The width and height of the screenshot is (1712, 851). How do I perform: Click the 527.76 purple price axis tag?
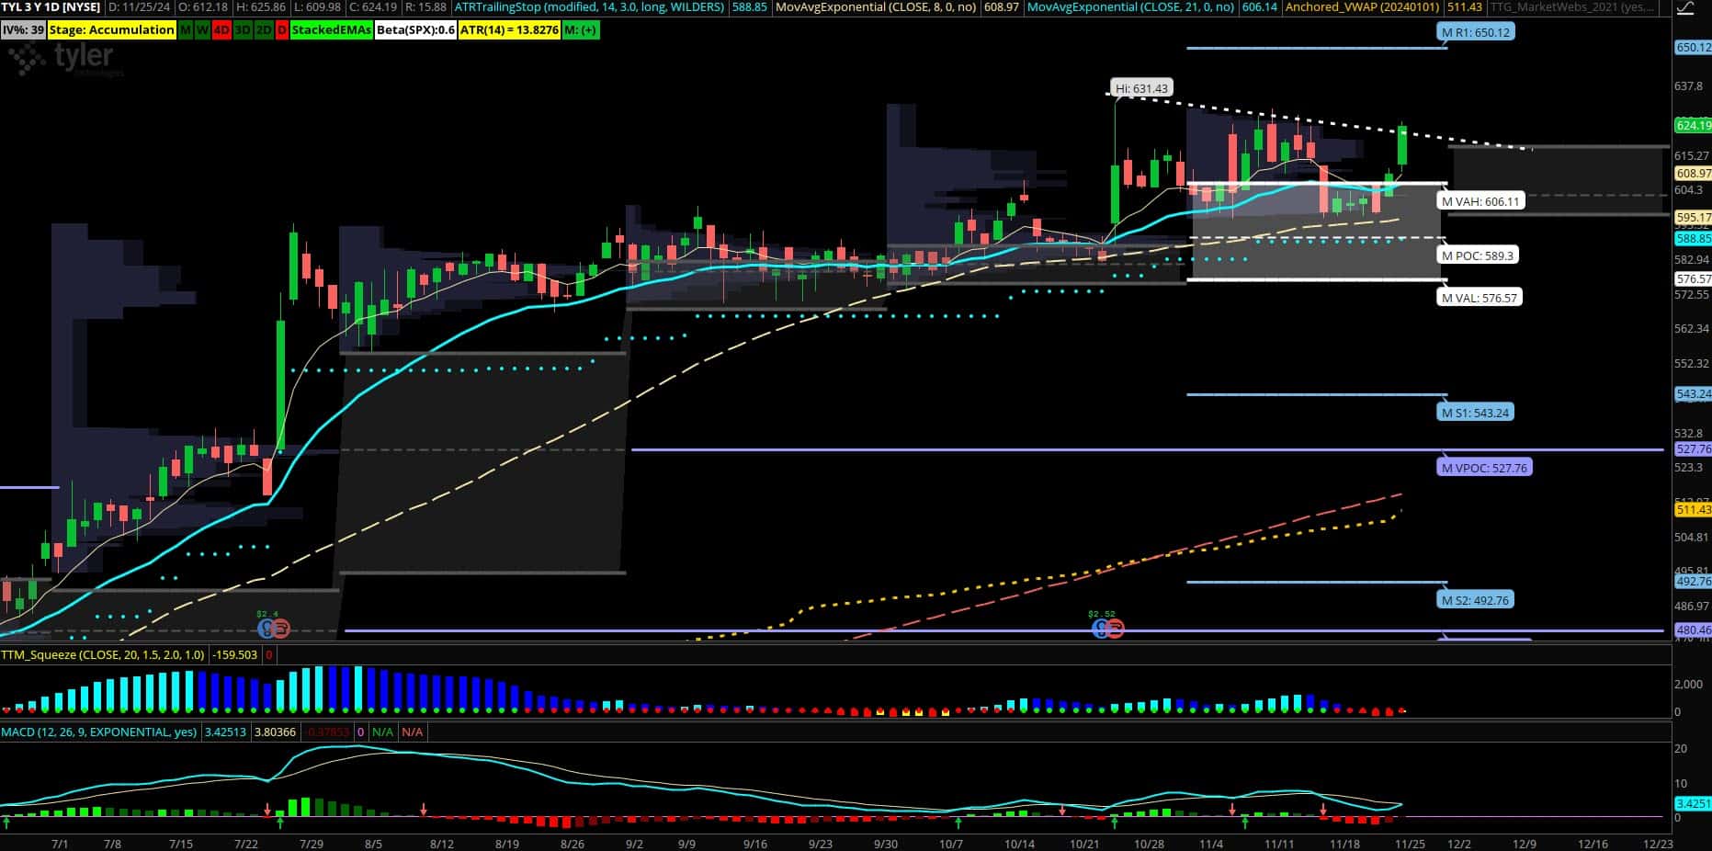[x=1693, y=449]
